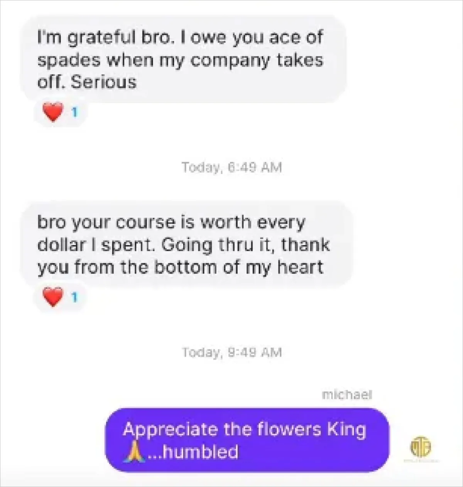This screenshot has width=463, height=487.
Task: Select the "bro your course is worth" bubble
Action: tap(186, 245)
